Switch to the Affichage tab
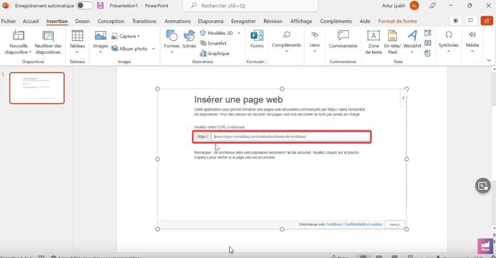Image resolution: width=496 pixels, height=258 pixels. [301, 21]
